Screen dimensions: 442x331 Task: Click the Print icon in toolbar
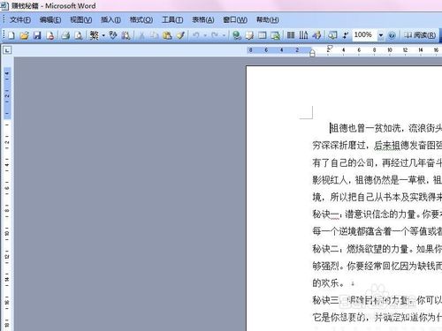(65, 35)
